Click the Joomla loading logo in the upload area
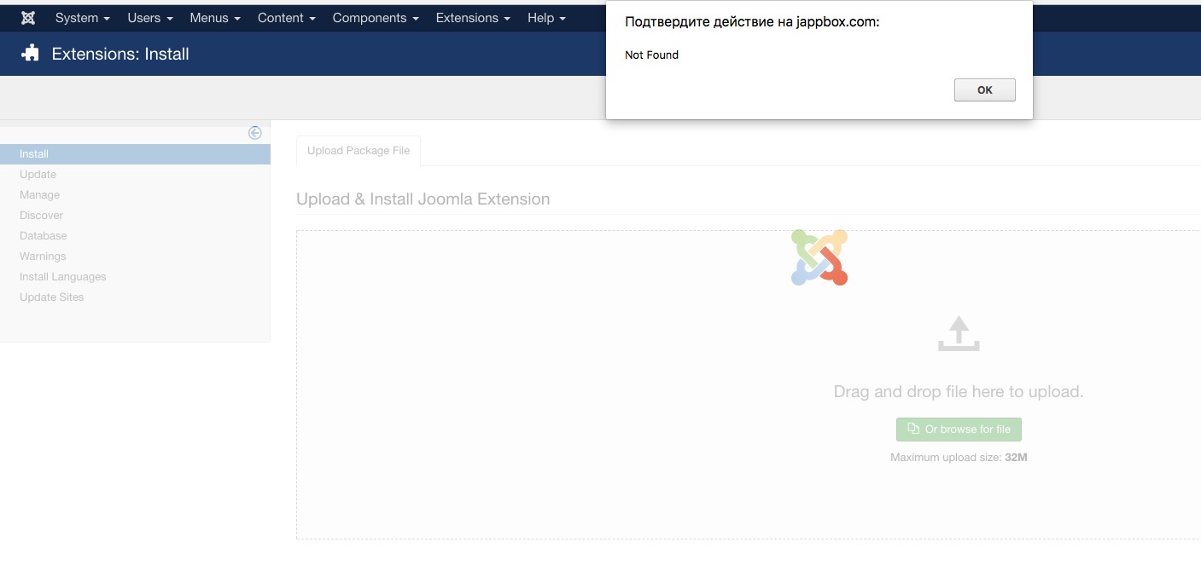This screenshot has width=1201, height=571. point(819,257)
